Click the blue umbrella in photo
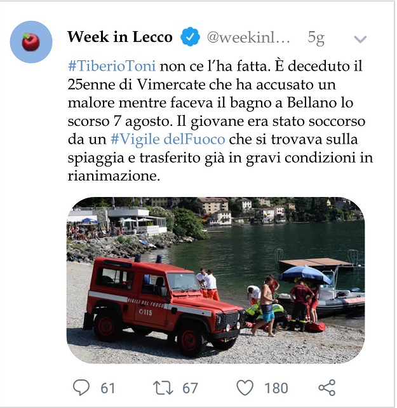 (x=305, y=275)
